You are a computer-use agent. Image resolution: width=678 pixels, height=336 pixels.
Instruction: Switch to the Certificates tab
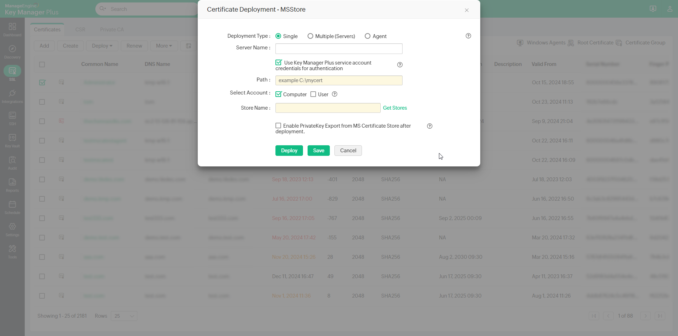(47, 30)
